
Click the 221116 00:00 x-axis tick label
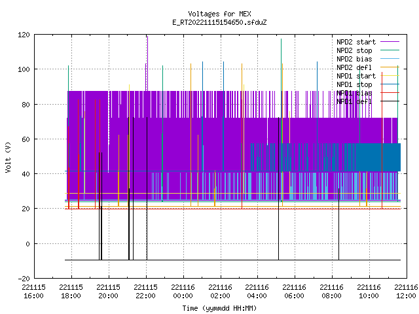pos(183,292)
